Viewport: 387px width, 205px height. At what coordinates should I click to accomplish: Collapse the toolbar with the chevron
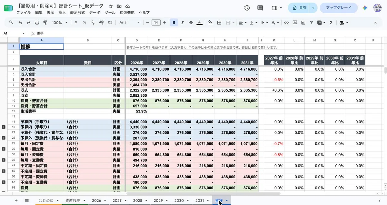[375, 23]
